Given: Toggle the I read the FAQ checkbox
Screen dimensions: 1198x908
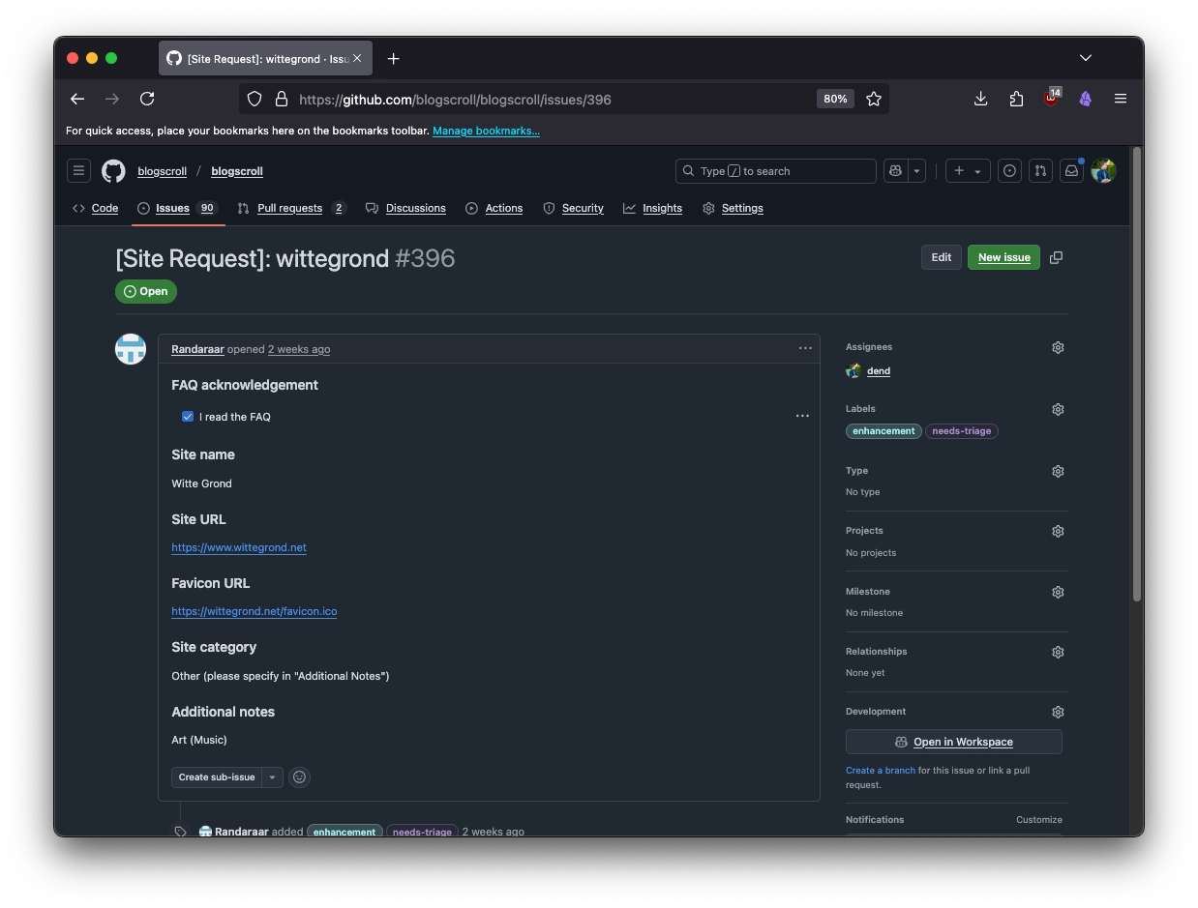Looking at the screenshot, I should (188, 417).
